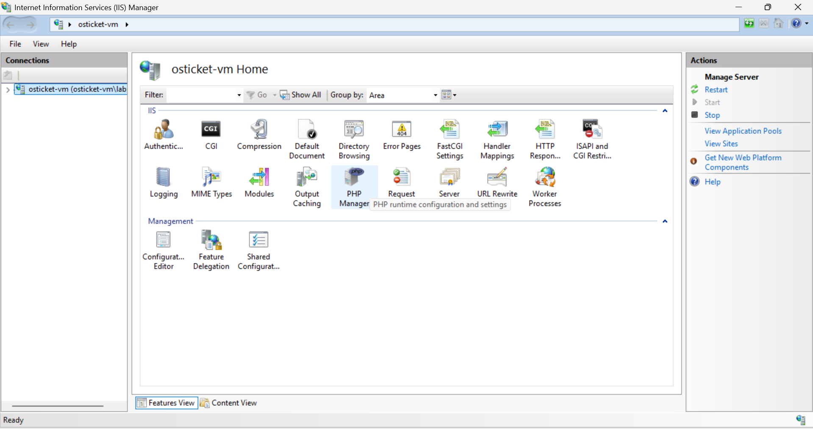Click the Go filter button
813x429 pixels.
pos(257,95)
